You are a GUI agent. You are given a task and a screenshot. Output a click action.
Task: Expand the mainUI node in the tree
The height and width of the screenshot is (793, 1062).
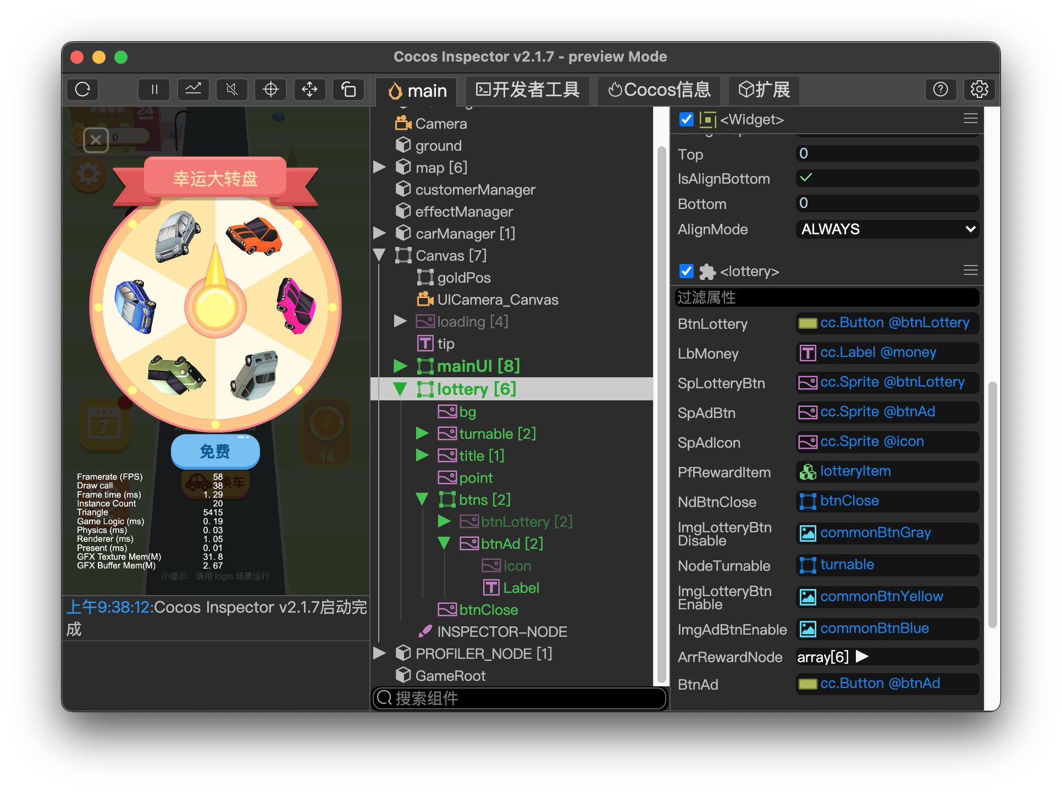400,366
